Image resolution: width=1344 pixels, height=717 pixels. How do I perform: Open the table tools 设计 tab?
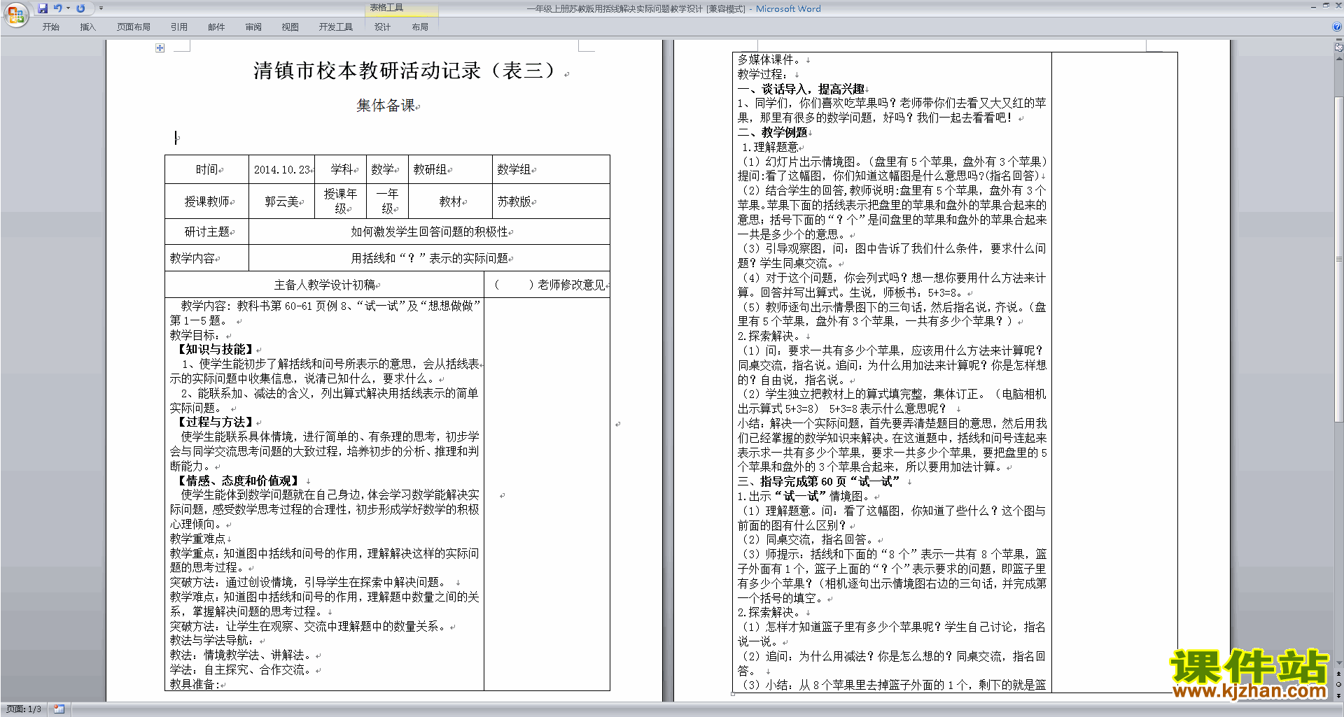tap(382, 27)
